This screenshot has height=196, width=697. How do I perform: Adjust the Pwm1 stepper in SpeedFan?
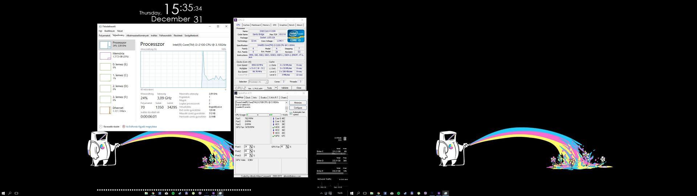(251, 147)
